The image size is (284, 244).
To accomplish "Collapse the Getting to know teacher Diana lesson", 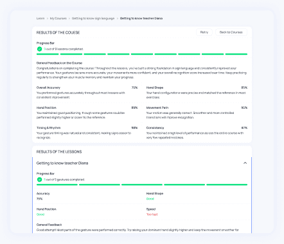I will coord(245,163).
